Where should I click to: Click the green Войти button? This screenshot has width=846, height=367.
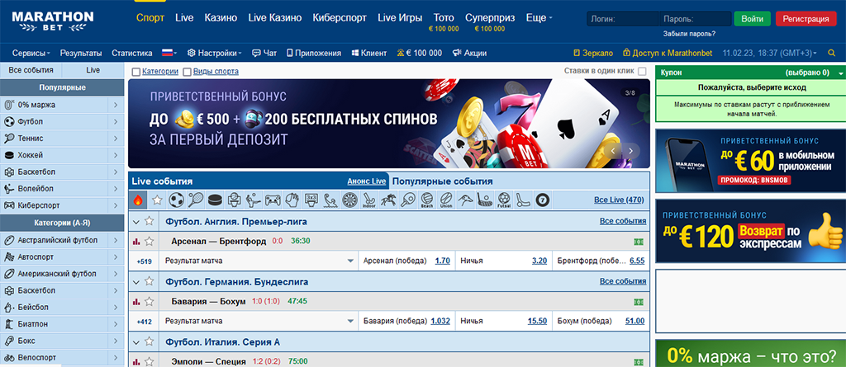click(752, 19)
